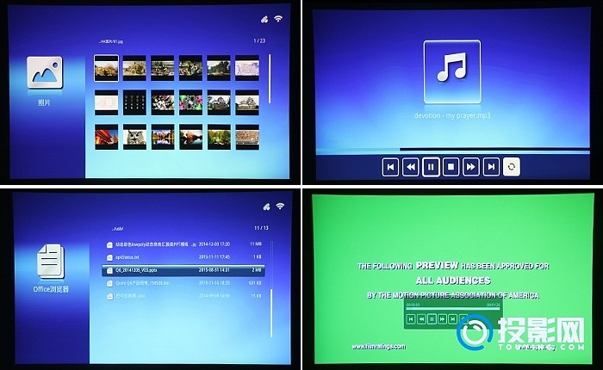
Task: Rewind the video in video overlay
Action: pos(421,319)
